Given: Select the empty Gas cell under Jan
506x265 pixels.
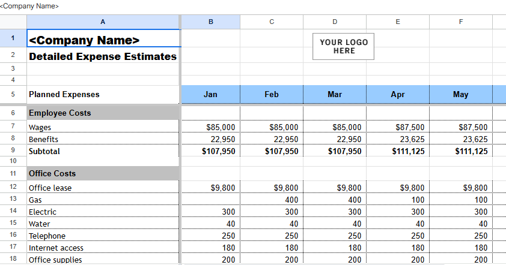Looking at the screenshot, I should pyautogui.click(x=210, y=199).
